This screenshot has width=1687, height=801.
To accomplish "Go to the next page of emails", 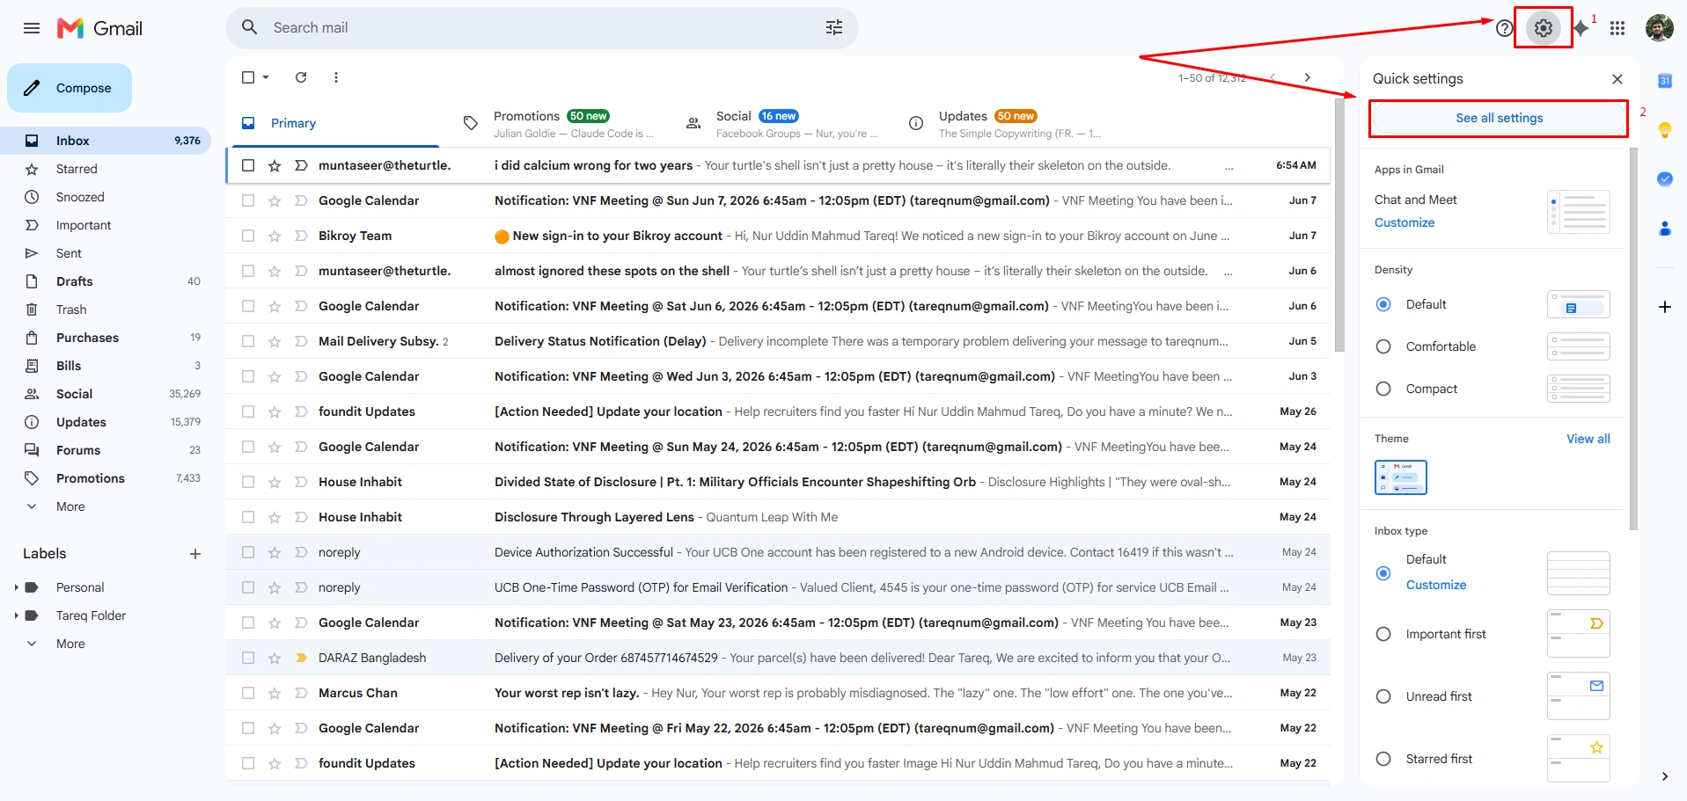I will point(1308,77).
